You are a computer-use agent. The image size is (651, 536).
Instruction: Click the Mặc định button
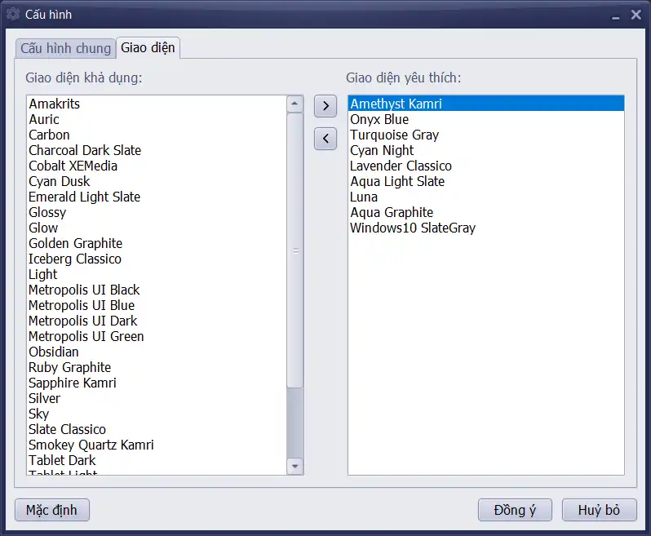tap(52, 510)
